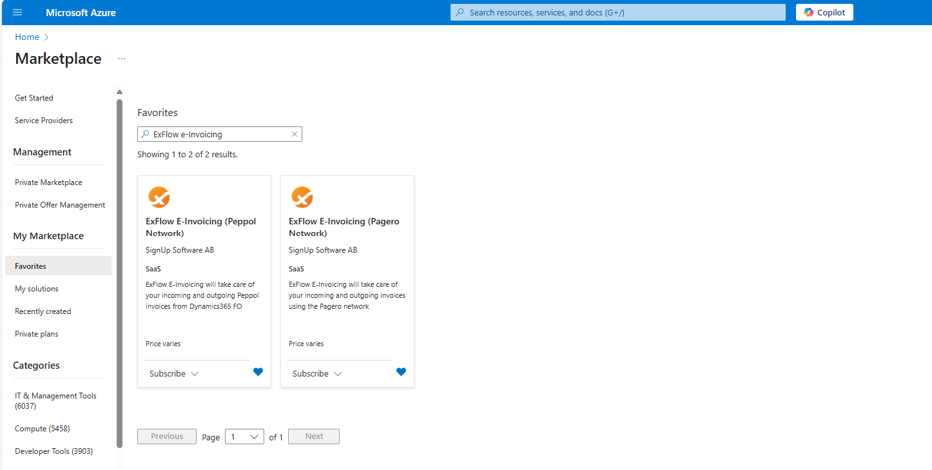This screenshot has width=932, height=470.
Task: Click SaaS label on Pagero card
Action: coord(296,269)
